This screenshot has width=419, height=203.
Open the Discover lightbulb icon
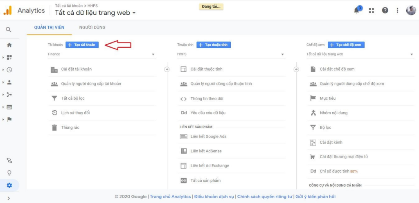pyautogui.click(x=9, y=173)
